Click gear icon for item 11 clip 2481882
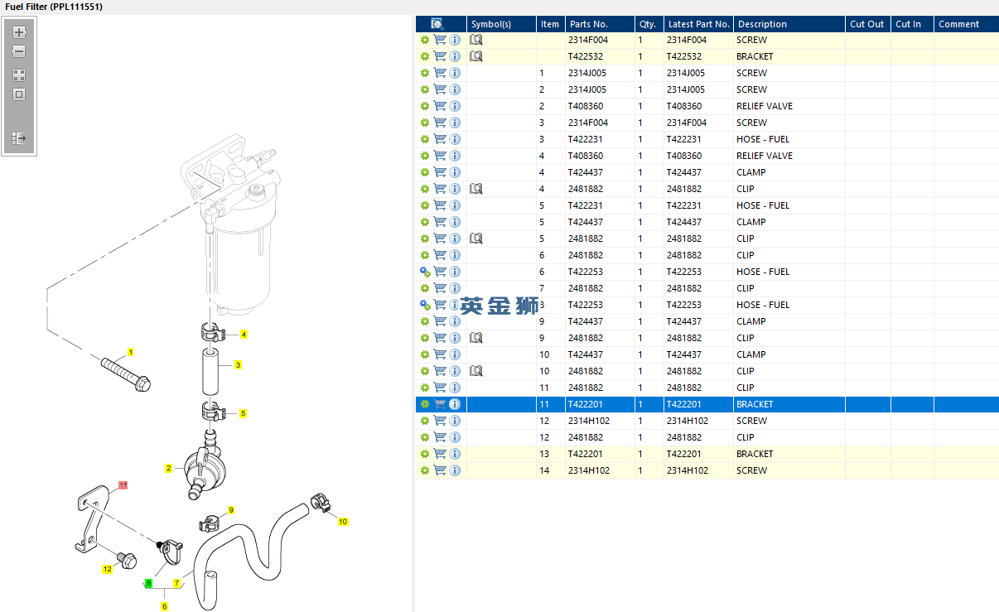999x612 pixels. (425, 388)
